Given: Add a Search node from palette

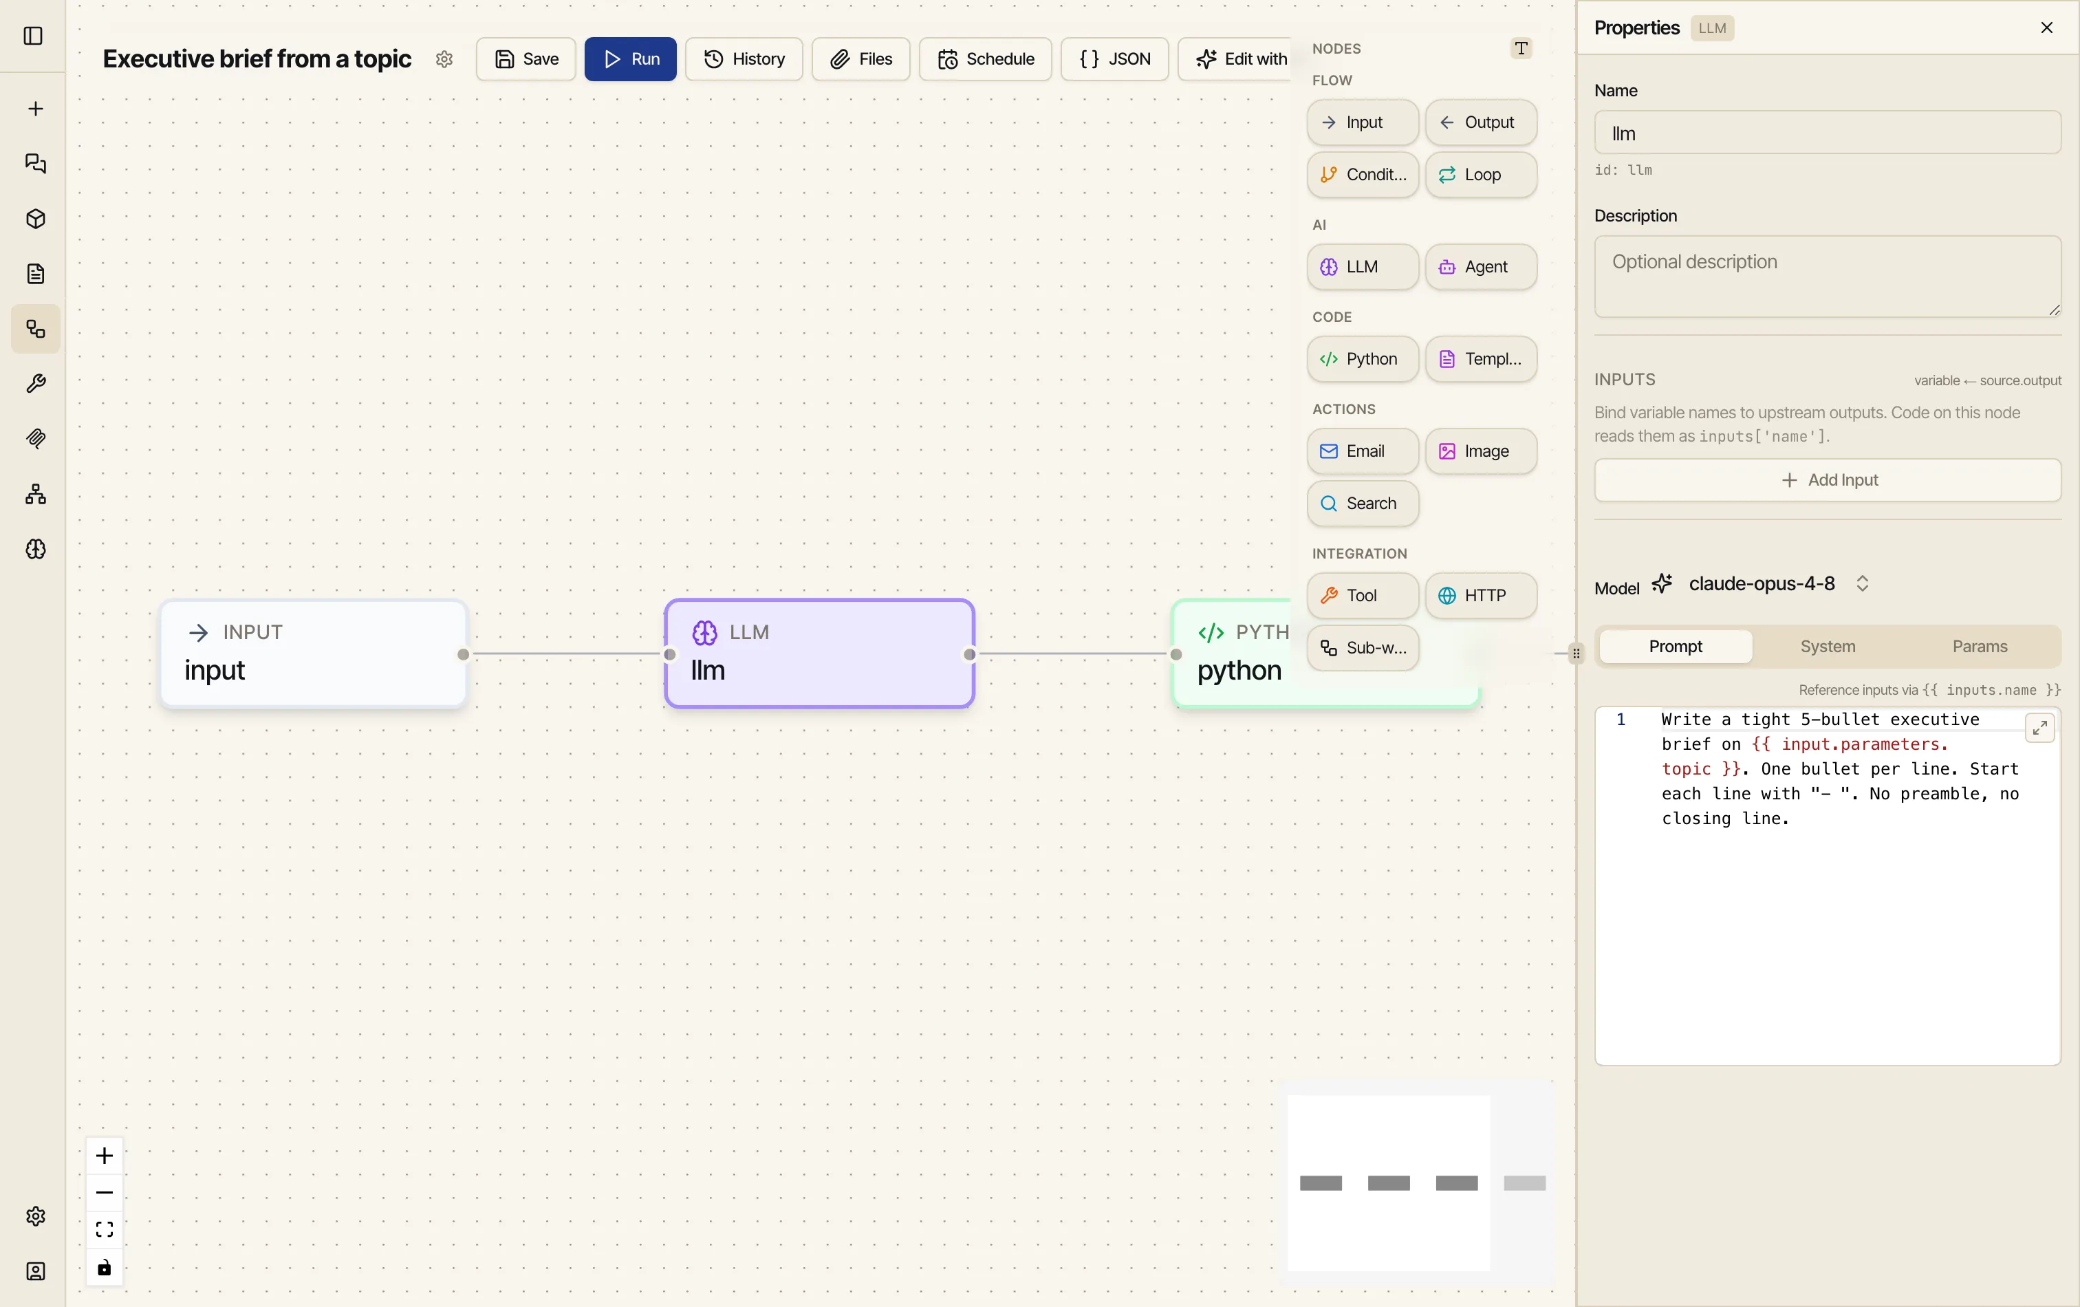Looking at the screenshot, I should click(1362, 504).
